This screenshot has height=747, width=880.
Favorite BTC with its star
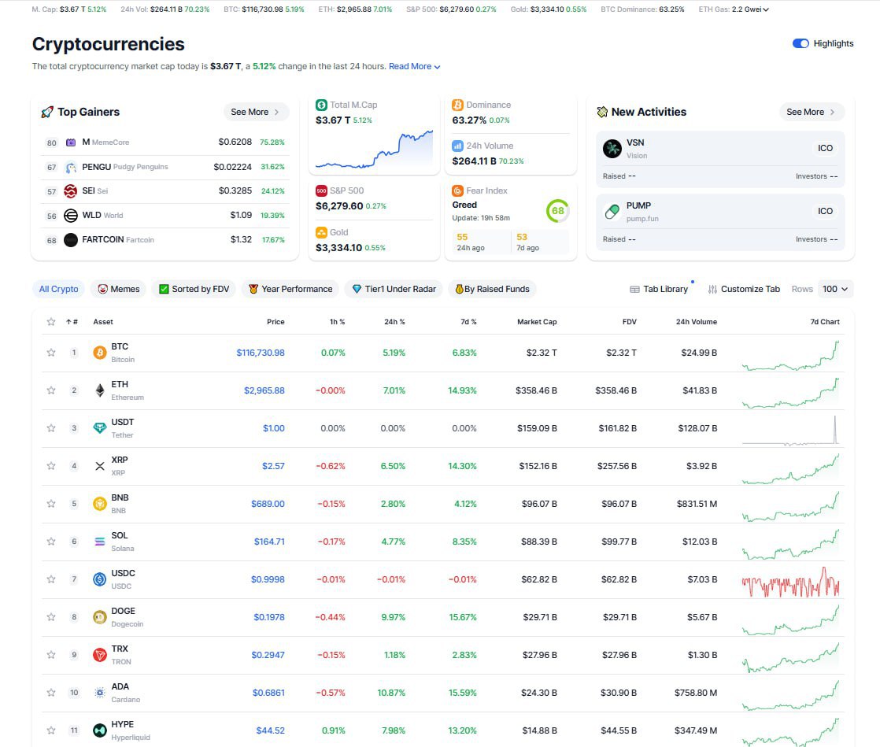[51, 353]
